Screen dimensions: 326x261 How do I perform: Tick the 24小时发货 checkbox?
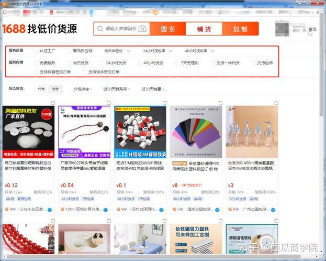[x=103, y=63]
